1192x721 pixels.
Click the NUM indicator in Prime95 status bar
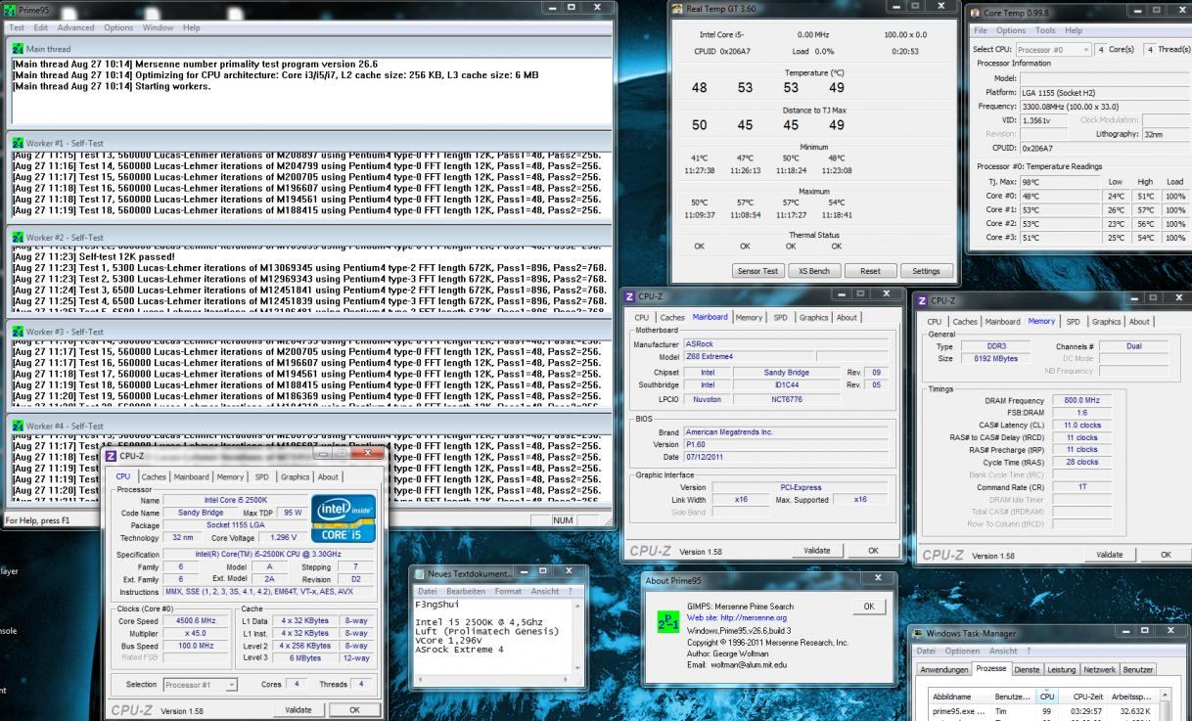tap(562, 520)
